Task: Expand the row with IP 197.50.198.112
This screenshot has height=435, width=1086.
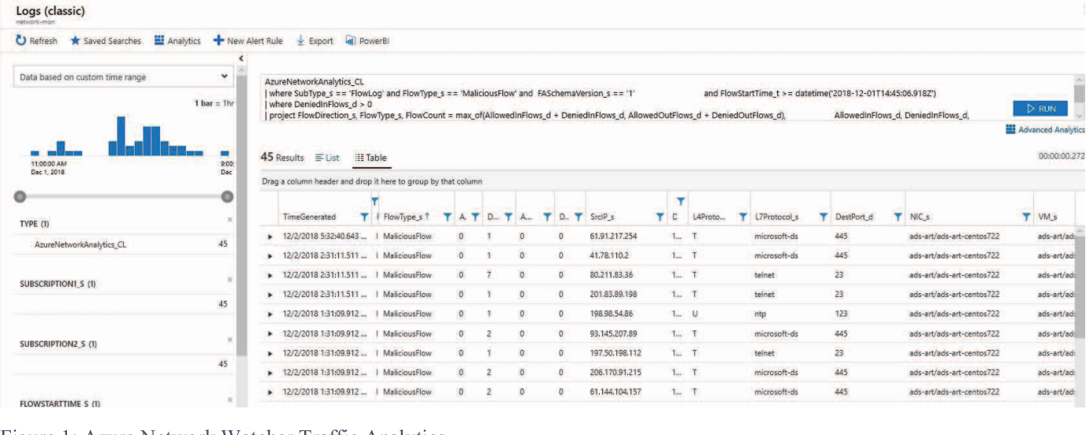Action: (x=270, y=353)
